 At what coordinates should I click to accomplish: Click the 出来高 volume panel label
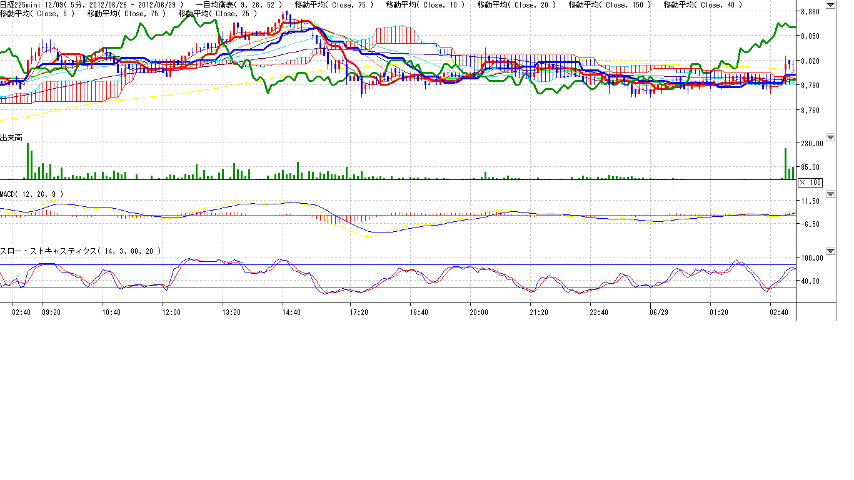[12, 137]
